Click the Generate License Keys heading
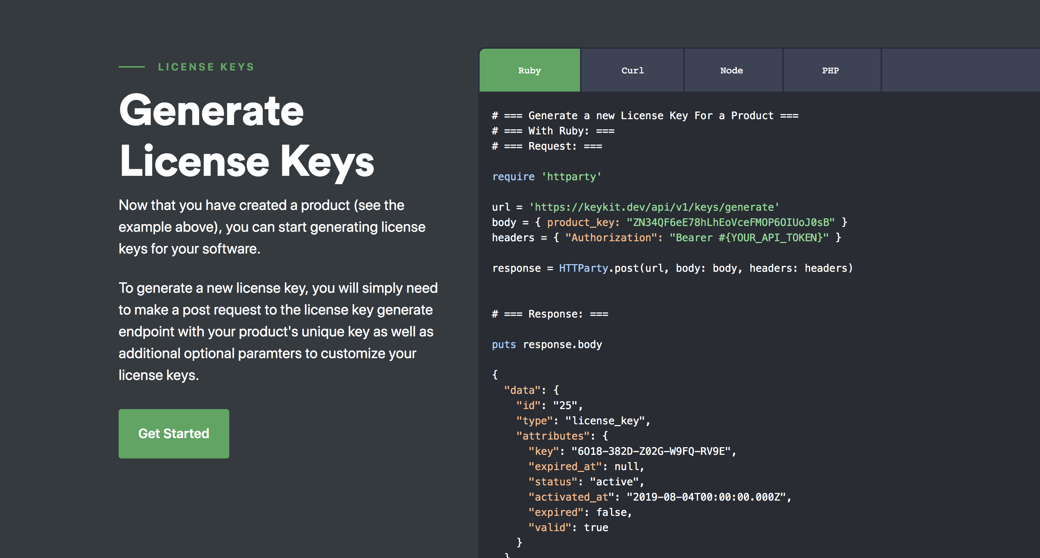 coord(246,135)
